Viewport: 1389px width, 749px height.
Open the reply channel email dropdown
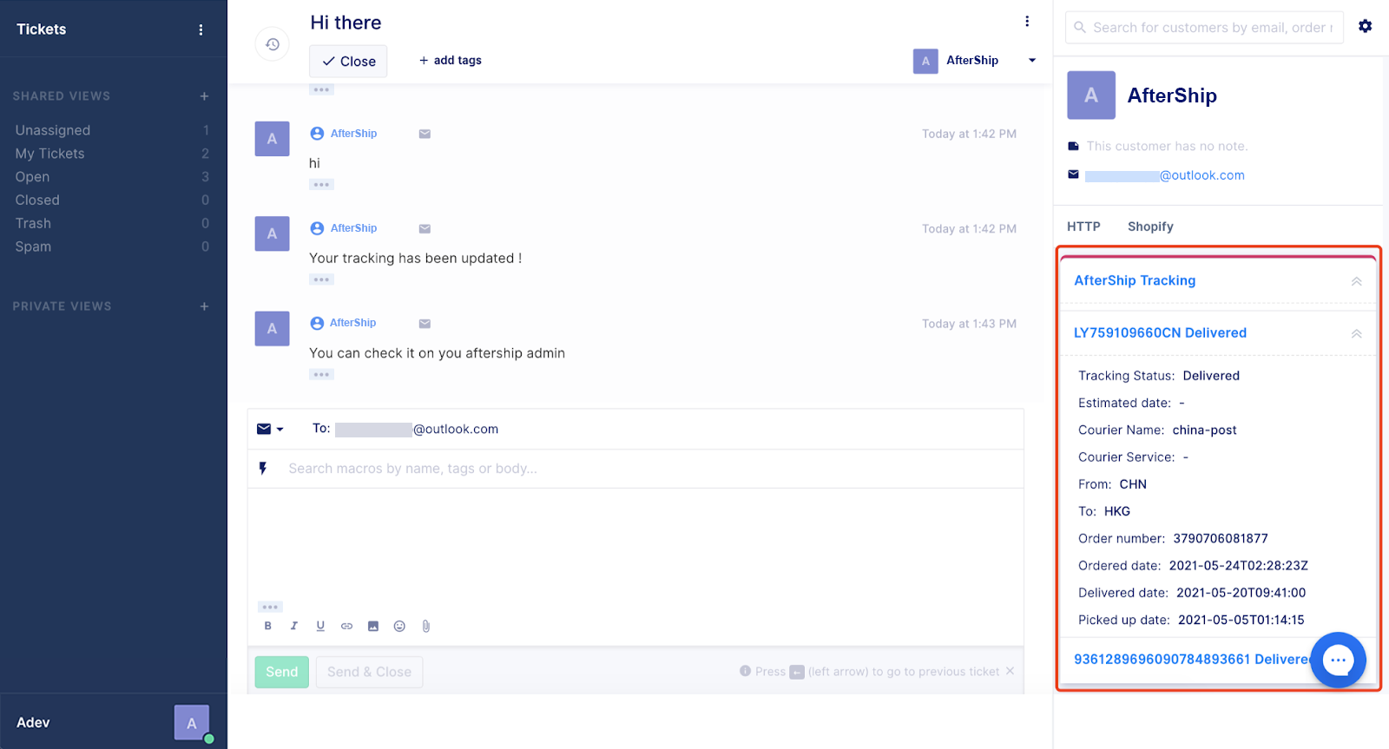[270, 429]
